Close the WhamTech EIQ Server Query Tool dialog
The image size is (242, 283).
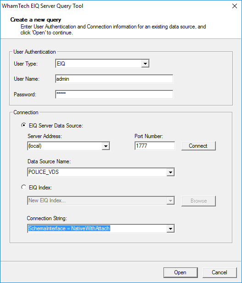tap(235, 6)
